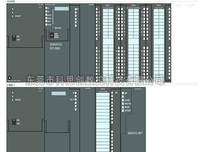Click the SIEMENS logo on the IM 361 module
203x152 pixels.
coord(59,93)
